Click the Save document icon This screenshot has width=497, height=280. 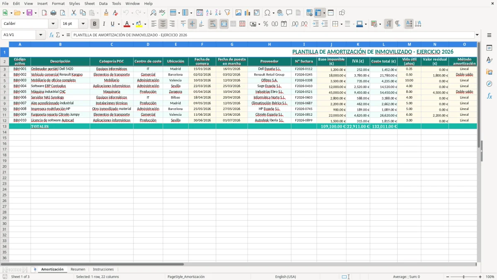click(x=29, y=13)
